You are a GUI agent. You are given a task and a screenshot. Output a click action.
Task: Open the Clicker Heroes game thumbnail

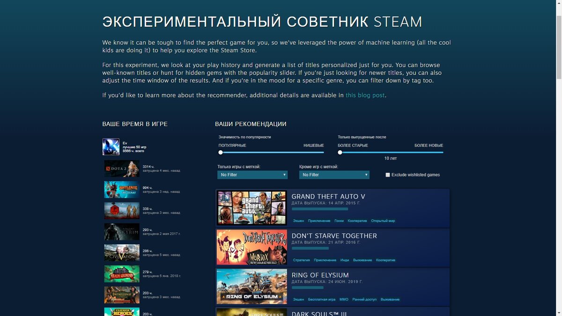point(122,312)
